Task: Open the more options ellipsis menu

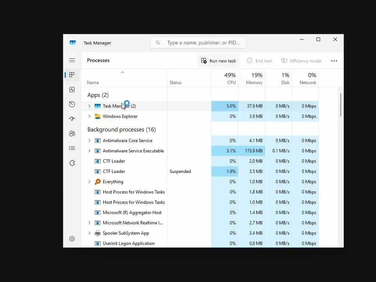Action: 334,61
